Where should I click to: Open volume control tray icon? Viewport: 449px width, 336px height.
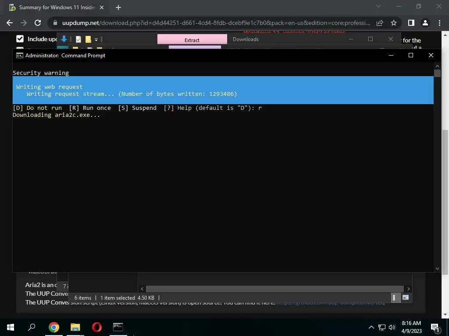click(392, 327)
